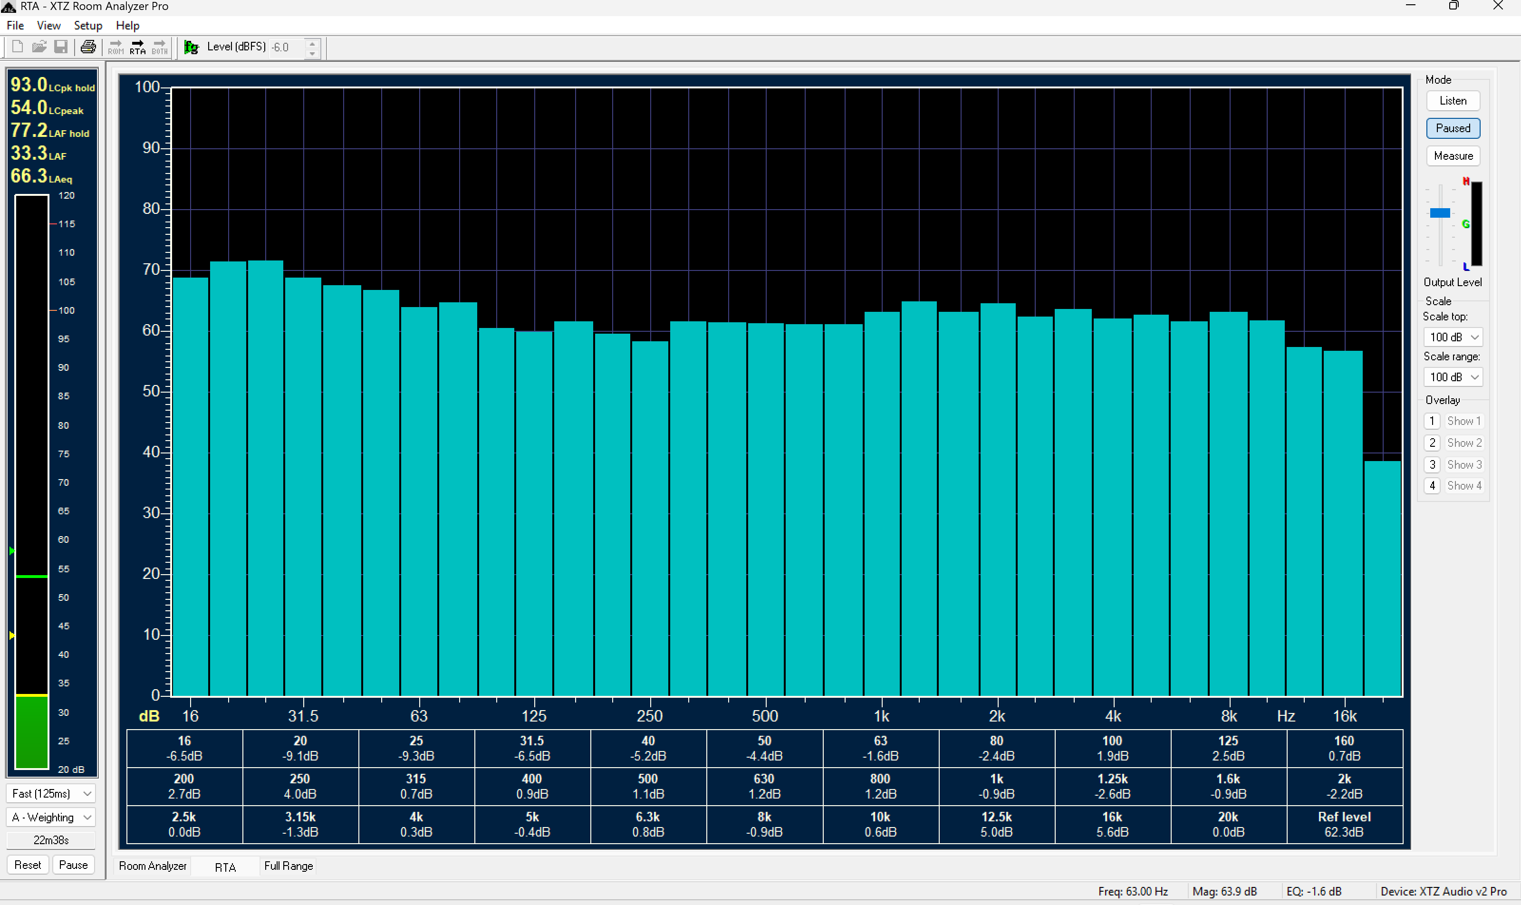The image size is (1521, 905).
Task: Store overlay slot 4
Action: click(x=1432, y=485)
